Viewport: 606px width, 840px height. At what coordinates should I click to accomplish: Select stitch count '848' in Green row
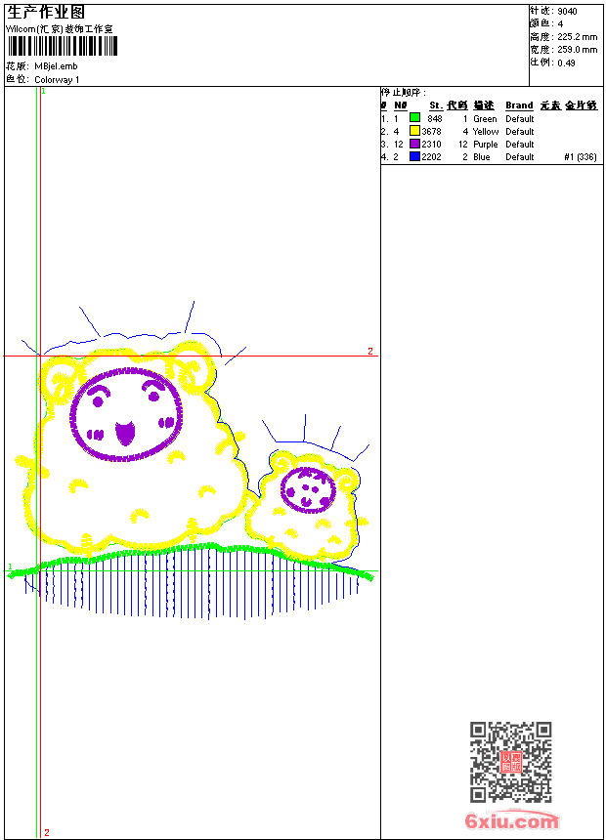point(435,118)
